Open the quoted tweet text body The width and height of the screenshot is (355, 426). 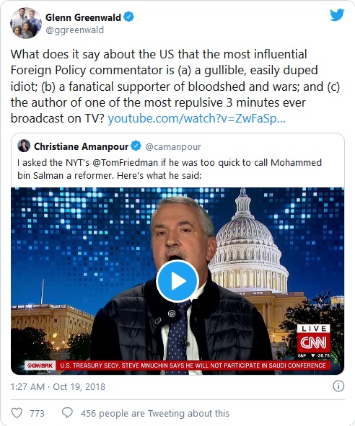click(x=170, y=169)
